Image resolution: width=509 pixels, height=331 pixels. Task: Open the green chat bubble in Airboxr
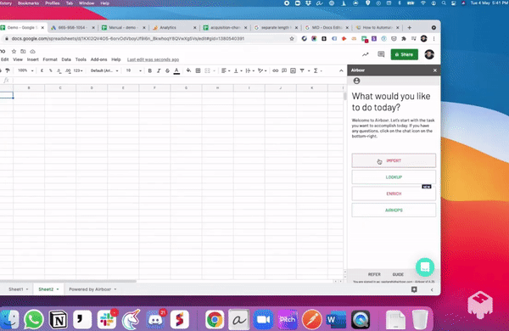(x=425, y=267)
